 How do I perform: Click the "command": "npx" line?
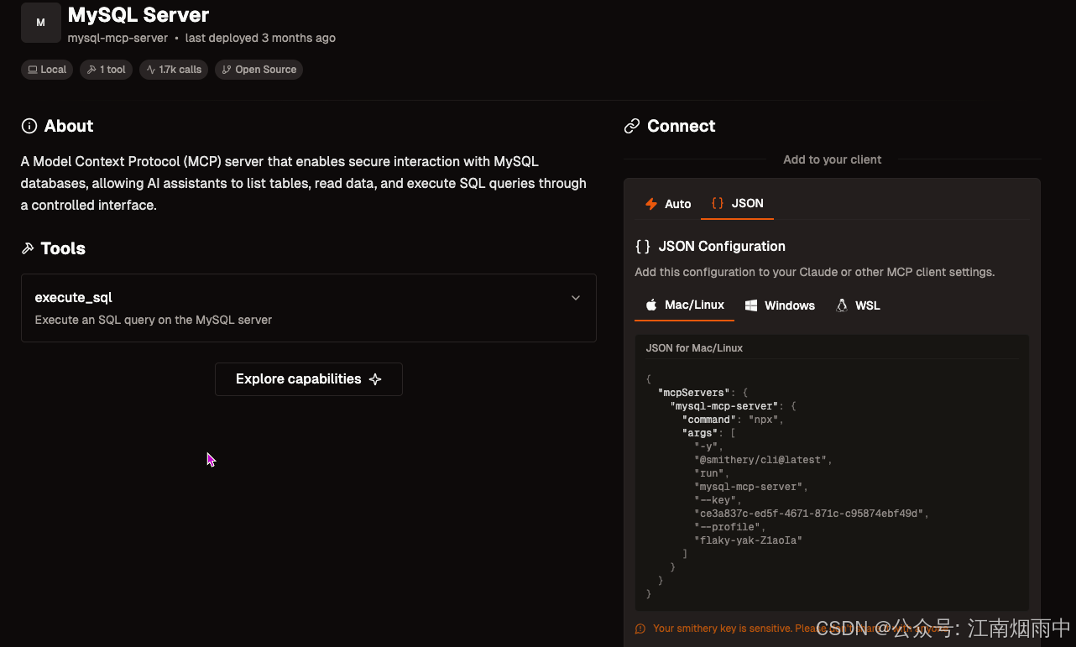tap(733, 420)
